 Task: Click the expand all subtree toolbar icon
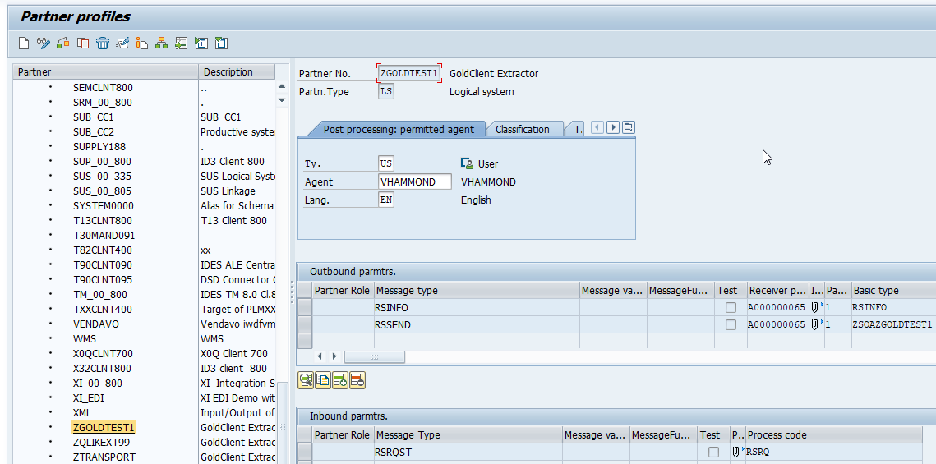(201, 44)
